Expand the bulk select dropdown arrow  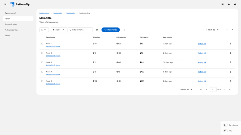45,30
